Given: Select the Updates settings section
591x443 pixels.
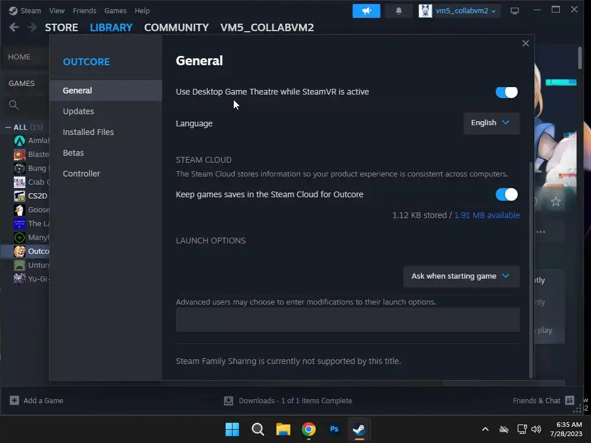Looking at the screenshot, I should (x=106, y=111).
